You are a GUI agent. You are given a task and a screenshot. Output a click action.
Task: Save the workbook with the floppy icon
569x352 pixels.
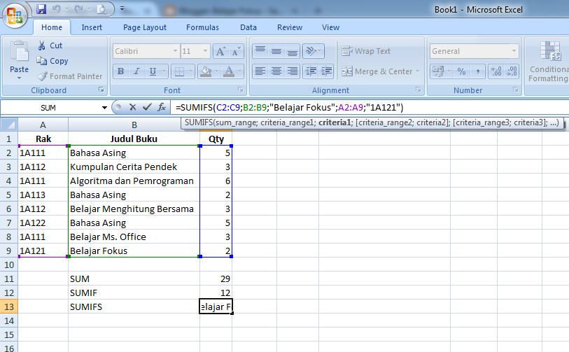point(41,9)
